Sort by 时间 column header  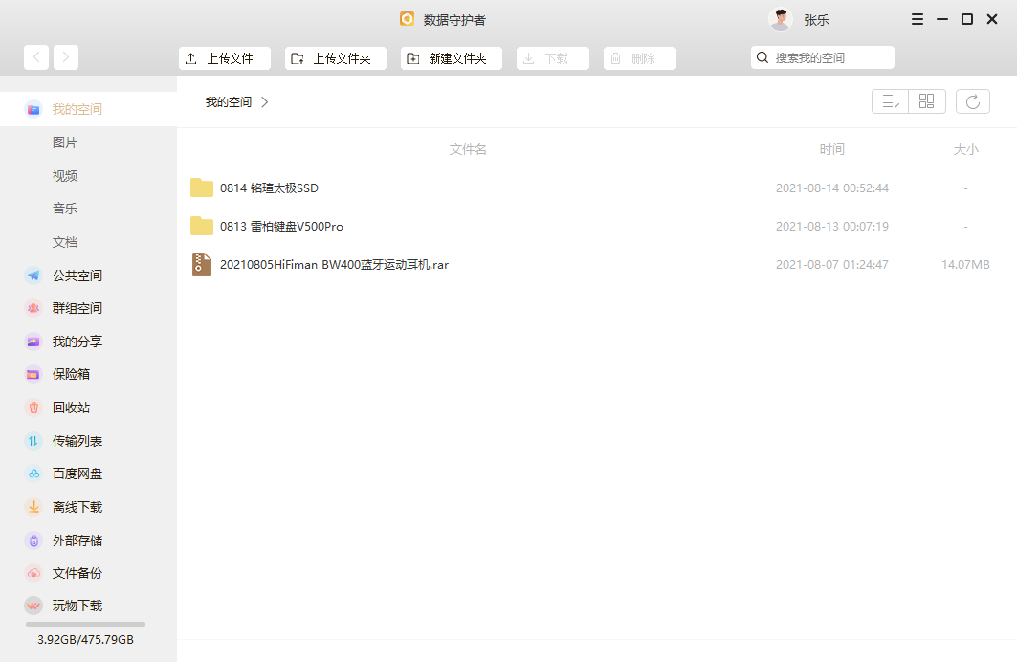click(832, 150)
